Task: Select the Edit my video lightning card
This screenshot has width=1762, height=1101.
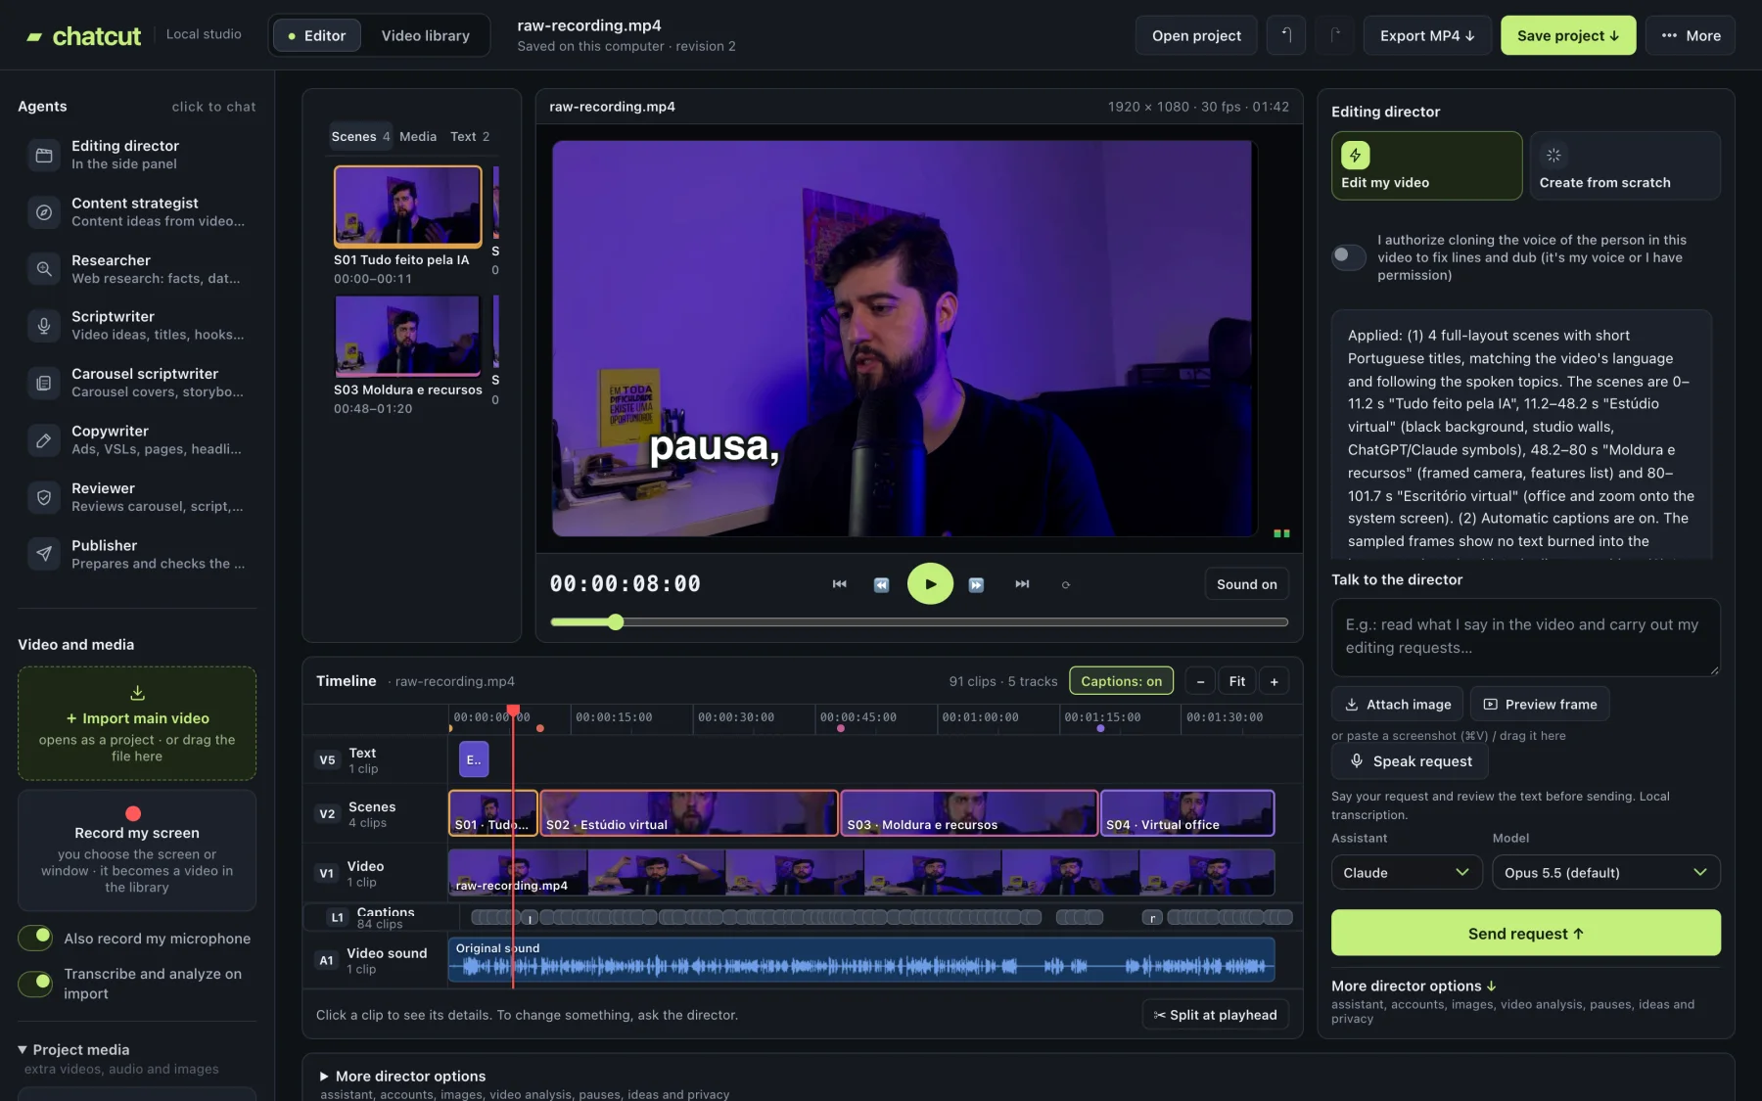Action: [1426, 165]
